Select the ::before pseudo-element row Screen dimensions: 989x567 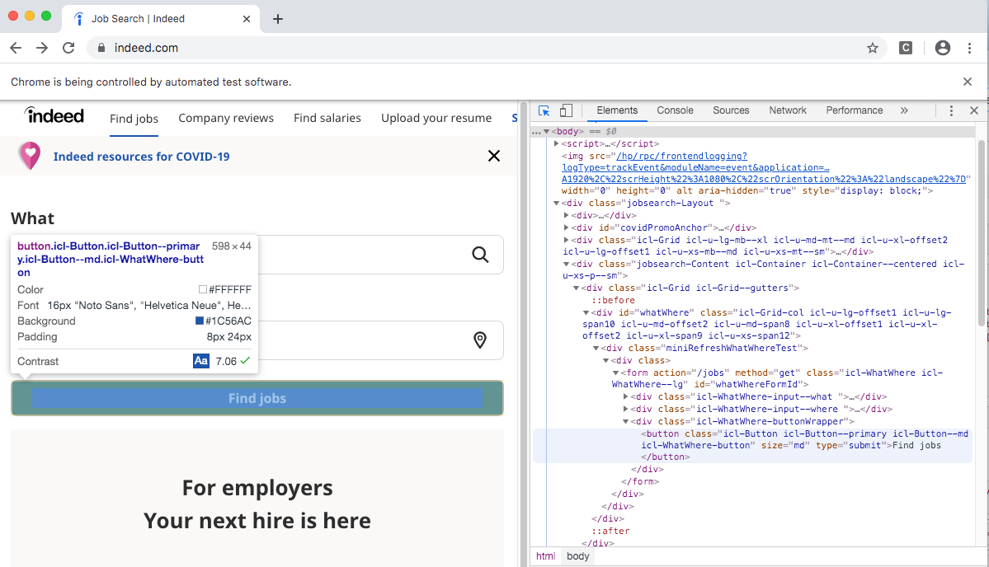pyautogui.click(x=613, y=301)
